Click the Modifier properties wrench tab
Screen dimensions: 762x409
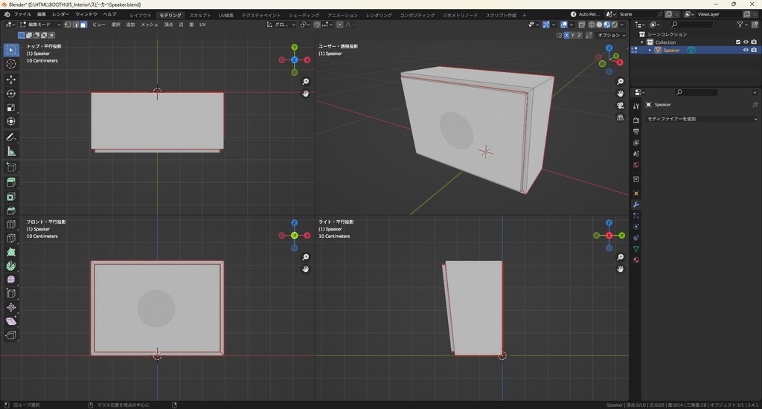point(636,204)
